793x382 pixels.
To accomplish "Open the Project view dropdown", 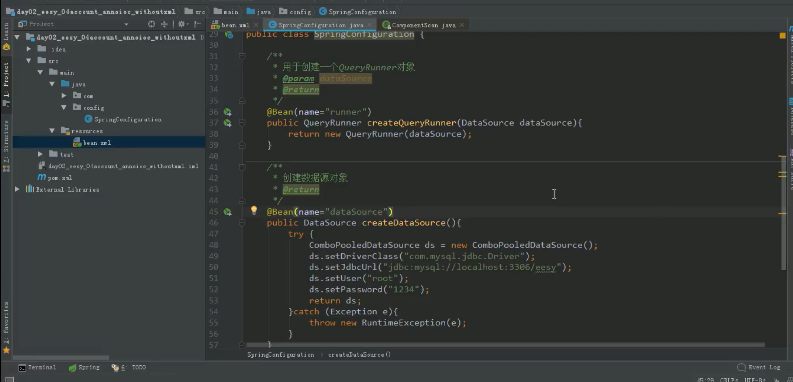I will click(126, 24).
